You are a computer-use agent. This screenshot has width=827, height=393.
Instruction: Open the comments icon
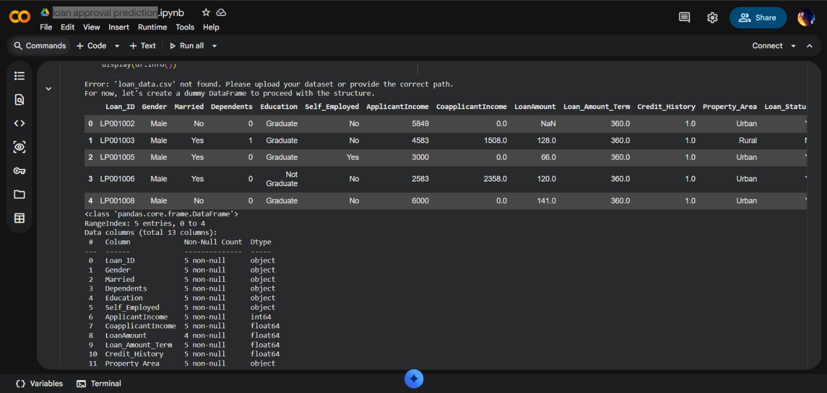click(x=684, y=18)
